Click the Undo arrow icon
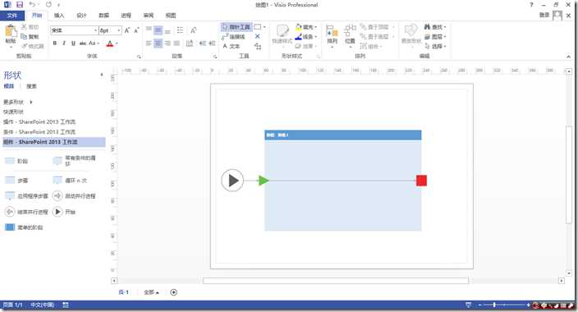This screenshot has height=312, width=578. pyautogui.click(x=33, y=5)
